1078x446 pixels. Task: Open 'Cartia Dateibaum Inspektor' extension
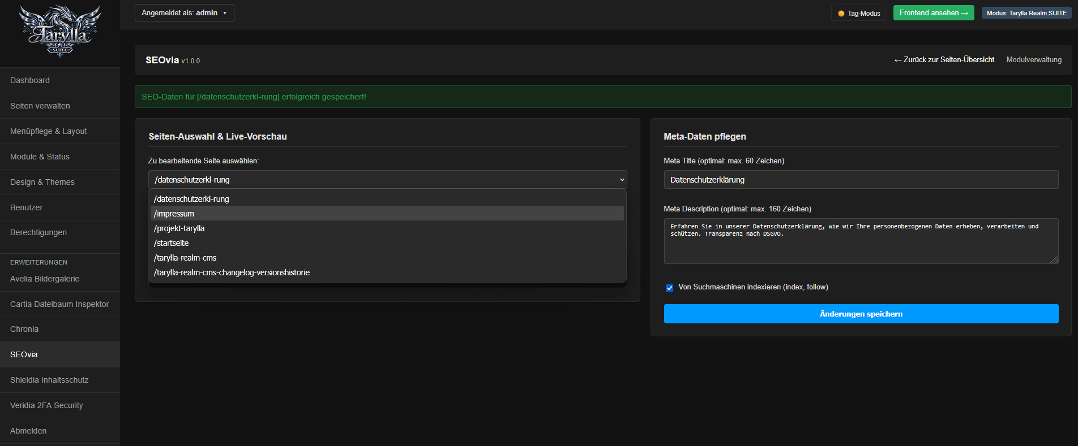(x=60, y=304)
